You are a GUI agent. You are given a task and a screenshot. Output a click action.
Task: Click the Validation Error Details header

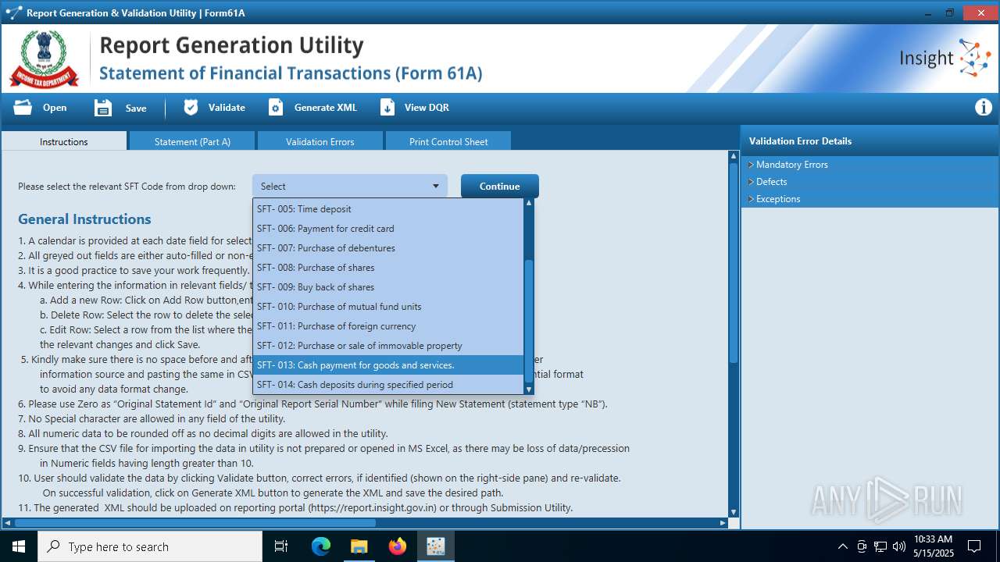[x=800, y=141]
